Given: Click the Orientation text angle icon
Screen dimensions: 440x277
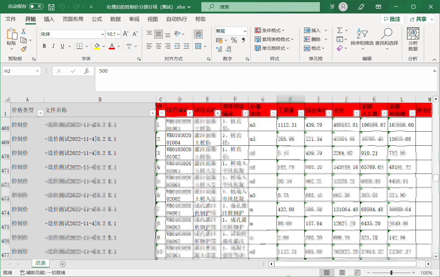Looking at the screenshot, I should pos(177,34).
